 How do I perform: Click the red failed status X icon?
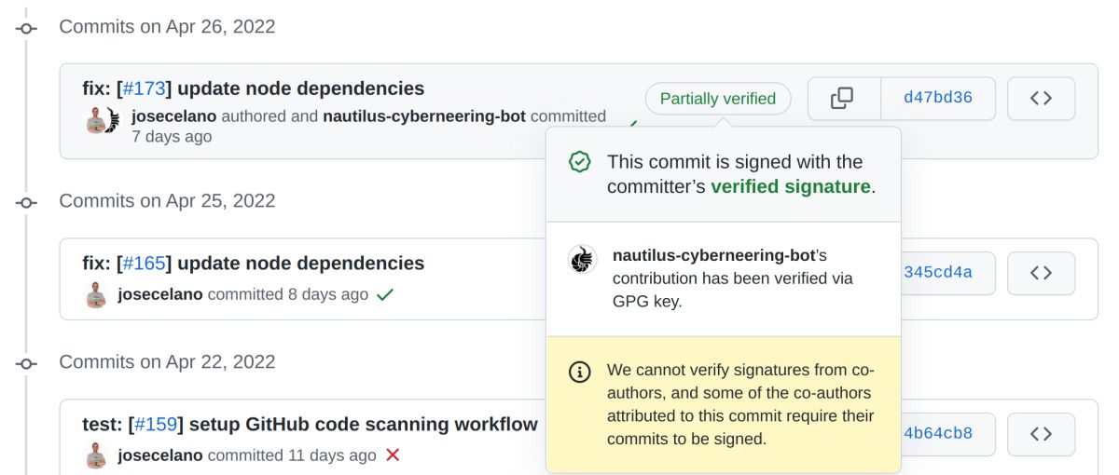click(x=393, y=455)
